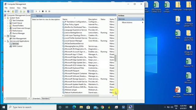Open Microsoft Store from the taskbar
The height and width of the screenshot is (110, 196).
(x=88, y=107)
